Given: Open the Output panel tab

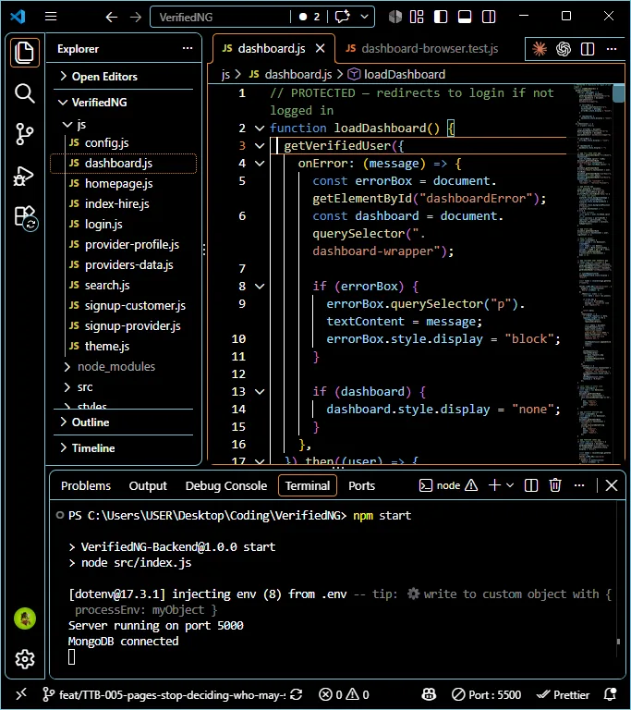Looking at the screenshot, I should click(148, 485).
